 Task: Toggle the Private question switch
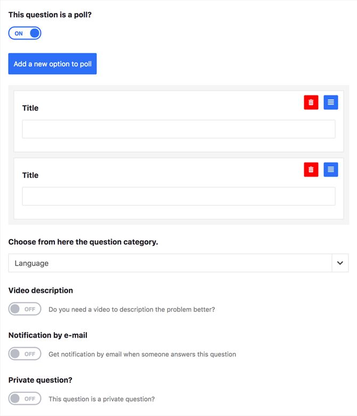click(25, 398)
